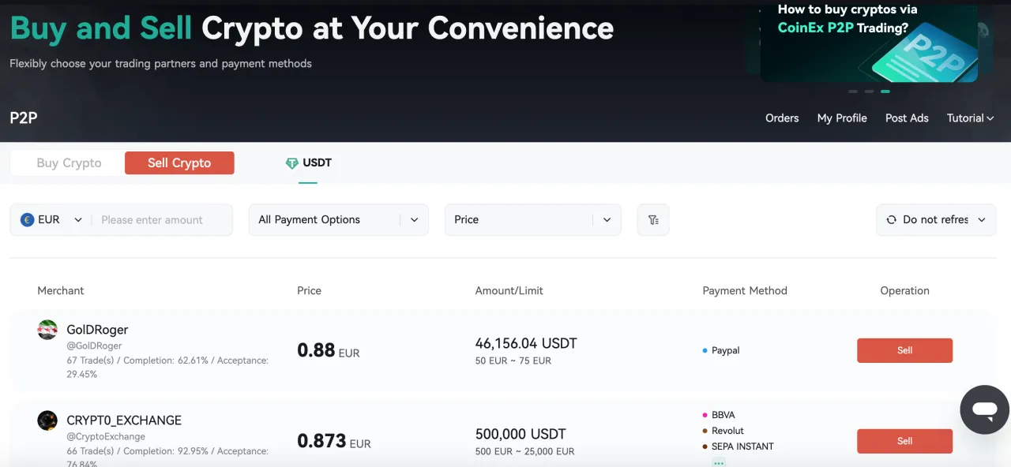Open the Price sort dropdown
Image resolution: width=1011 pixels, height=467 pixels.
click(x=533, y=220)
